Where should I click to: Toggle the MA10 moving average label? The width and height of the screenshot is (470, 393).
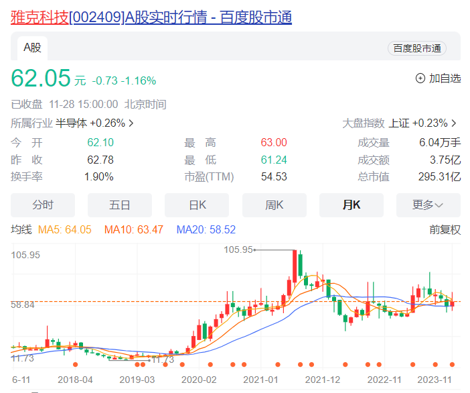pyautogui.click(x=134, y=230)
